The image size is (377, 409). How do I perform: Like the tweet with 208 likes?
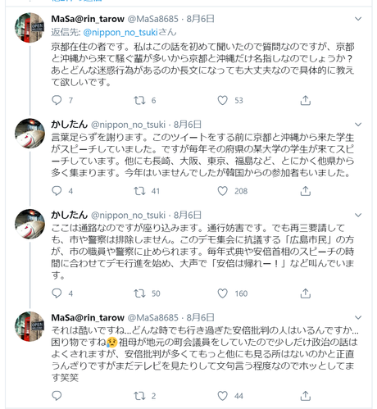[x=222, y=191]
